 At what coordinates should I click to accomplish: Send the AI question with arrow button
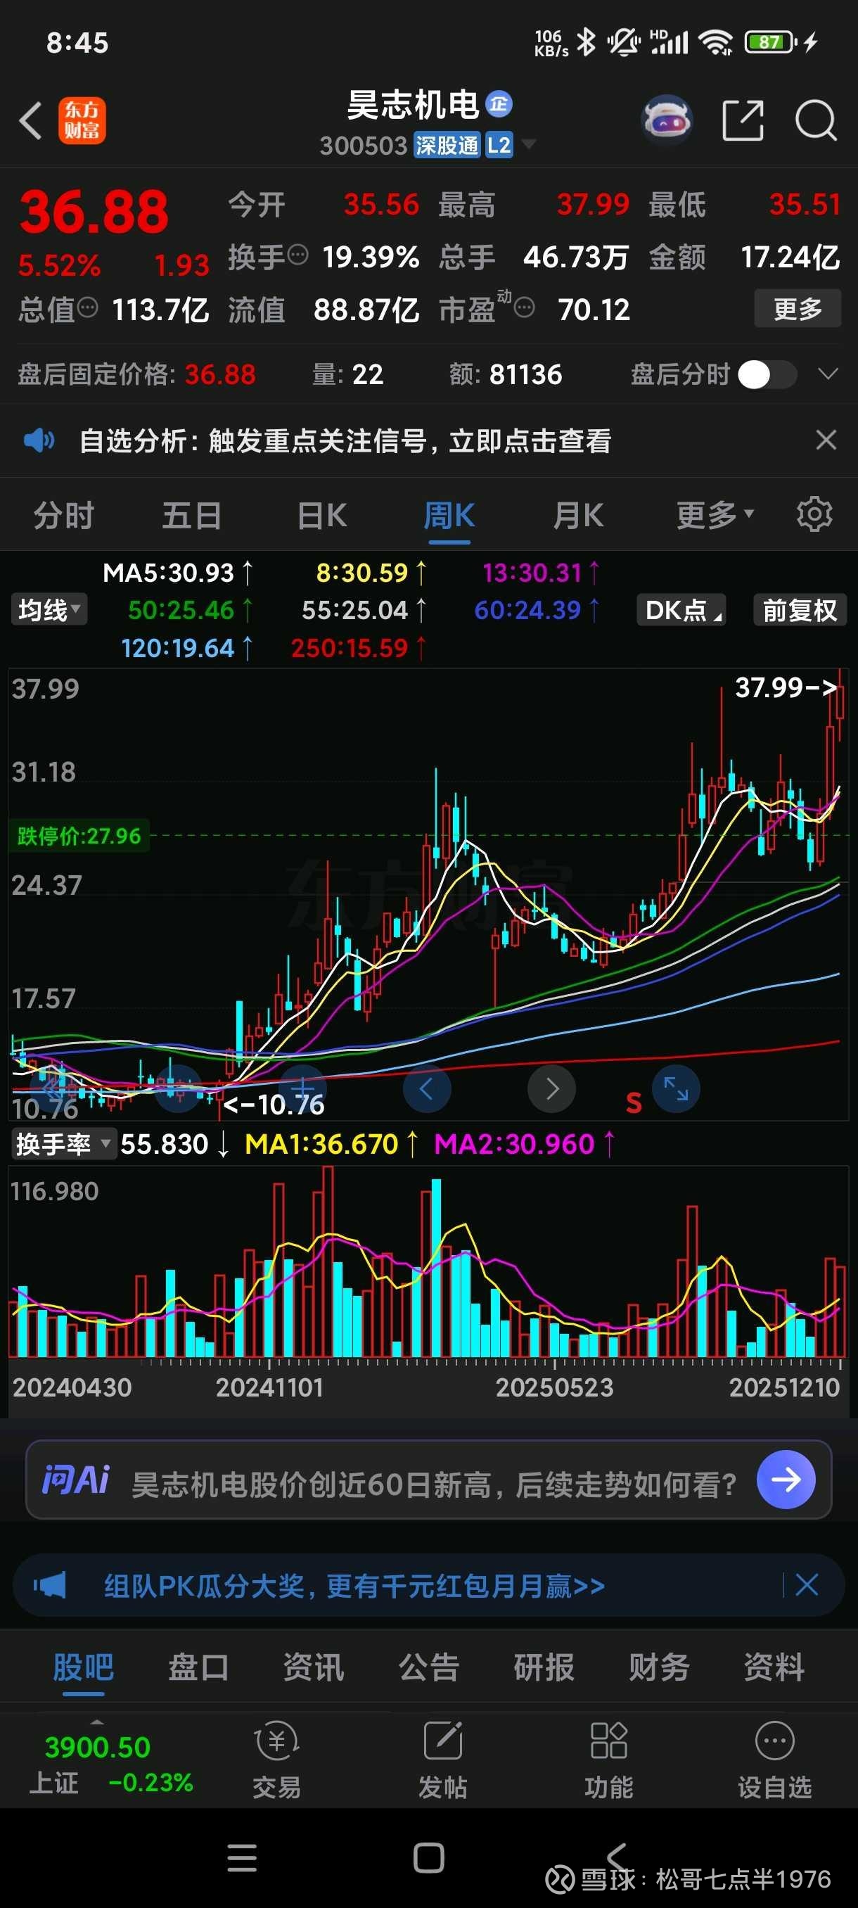click(786, 1479)
